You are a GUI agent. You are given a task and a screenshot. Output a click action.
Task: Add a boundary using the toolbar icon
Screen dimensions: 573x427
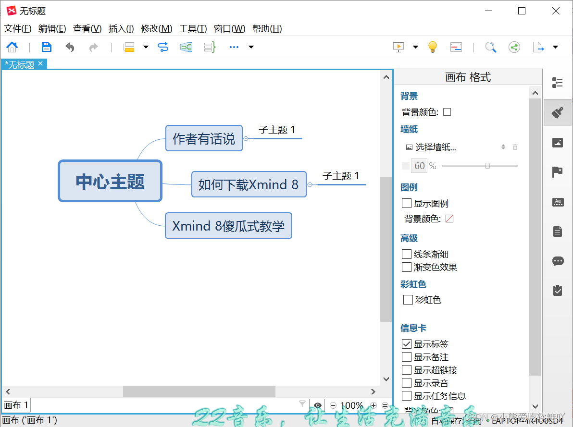187,47
